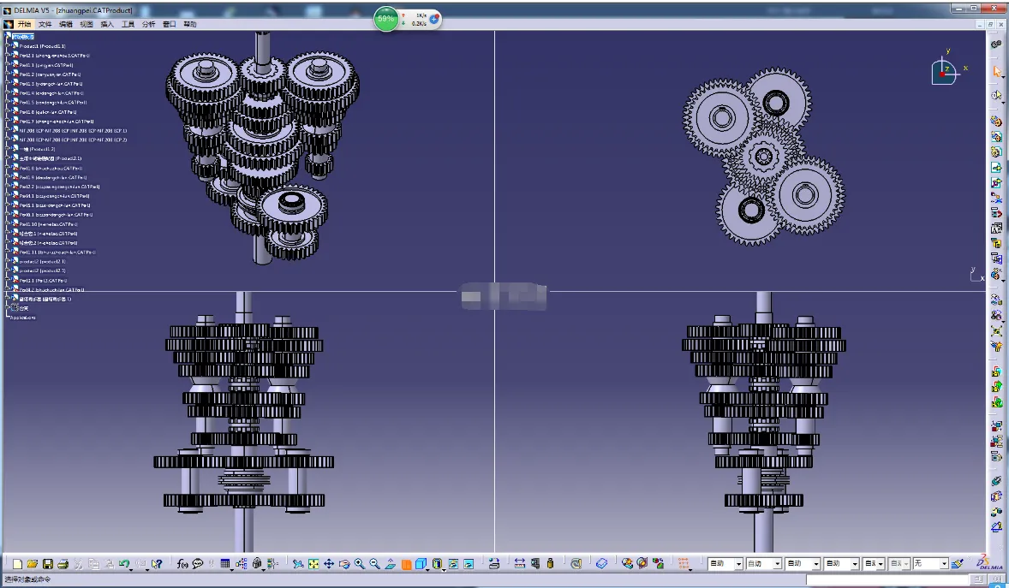1009x588 pixels.
Task: Zoom out with magnifier minus icon
Action: (x=375, y=564)
